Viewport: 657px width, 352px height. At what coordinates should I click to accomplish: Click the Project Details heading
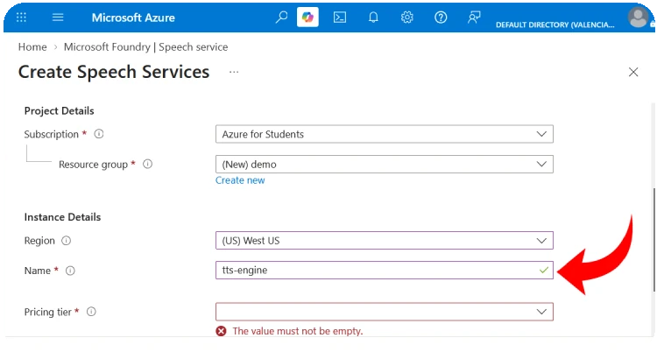pos(59,111)
